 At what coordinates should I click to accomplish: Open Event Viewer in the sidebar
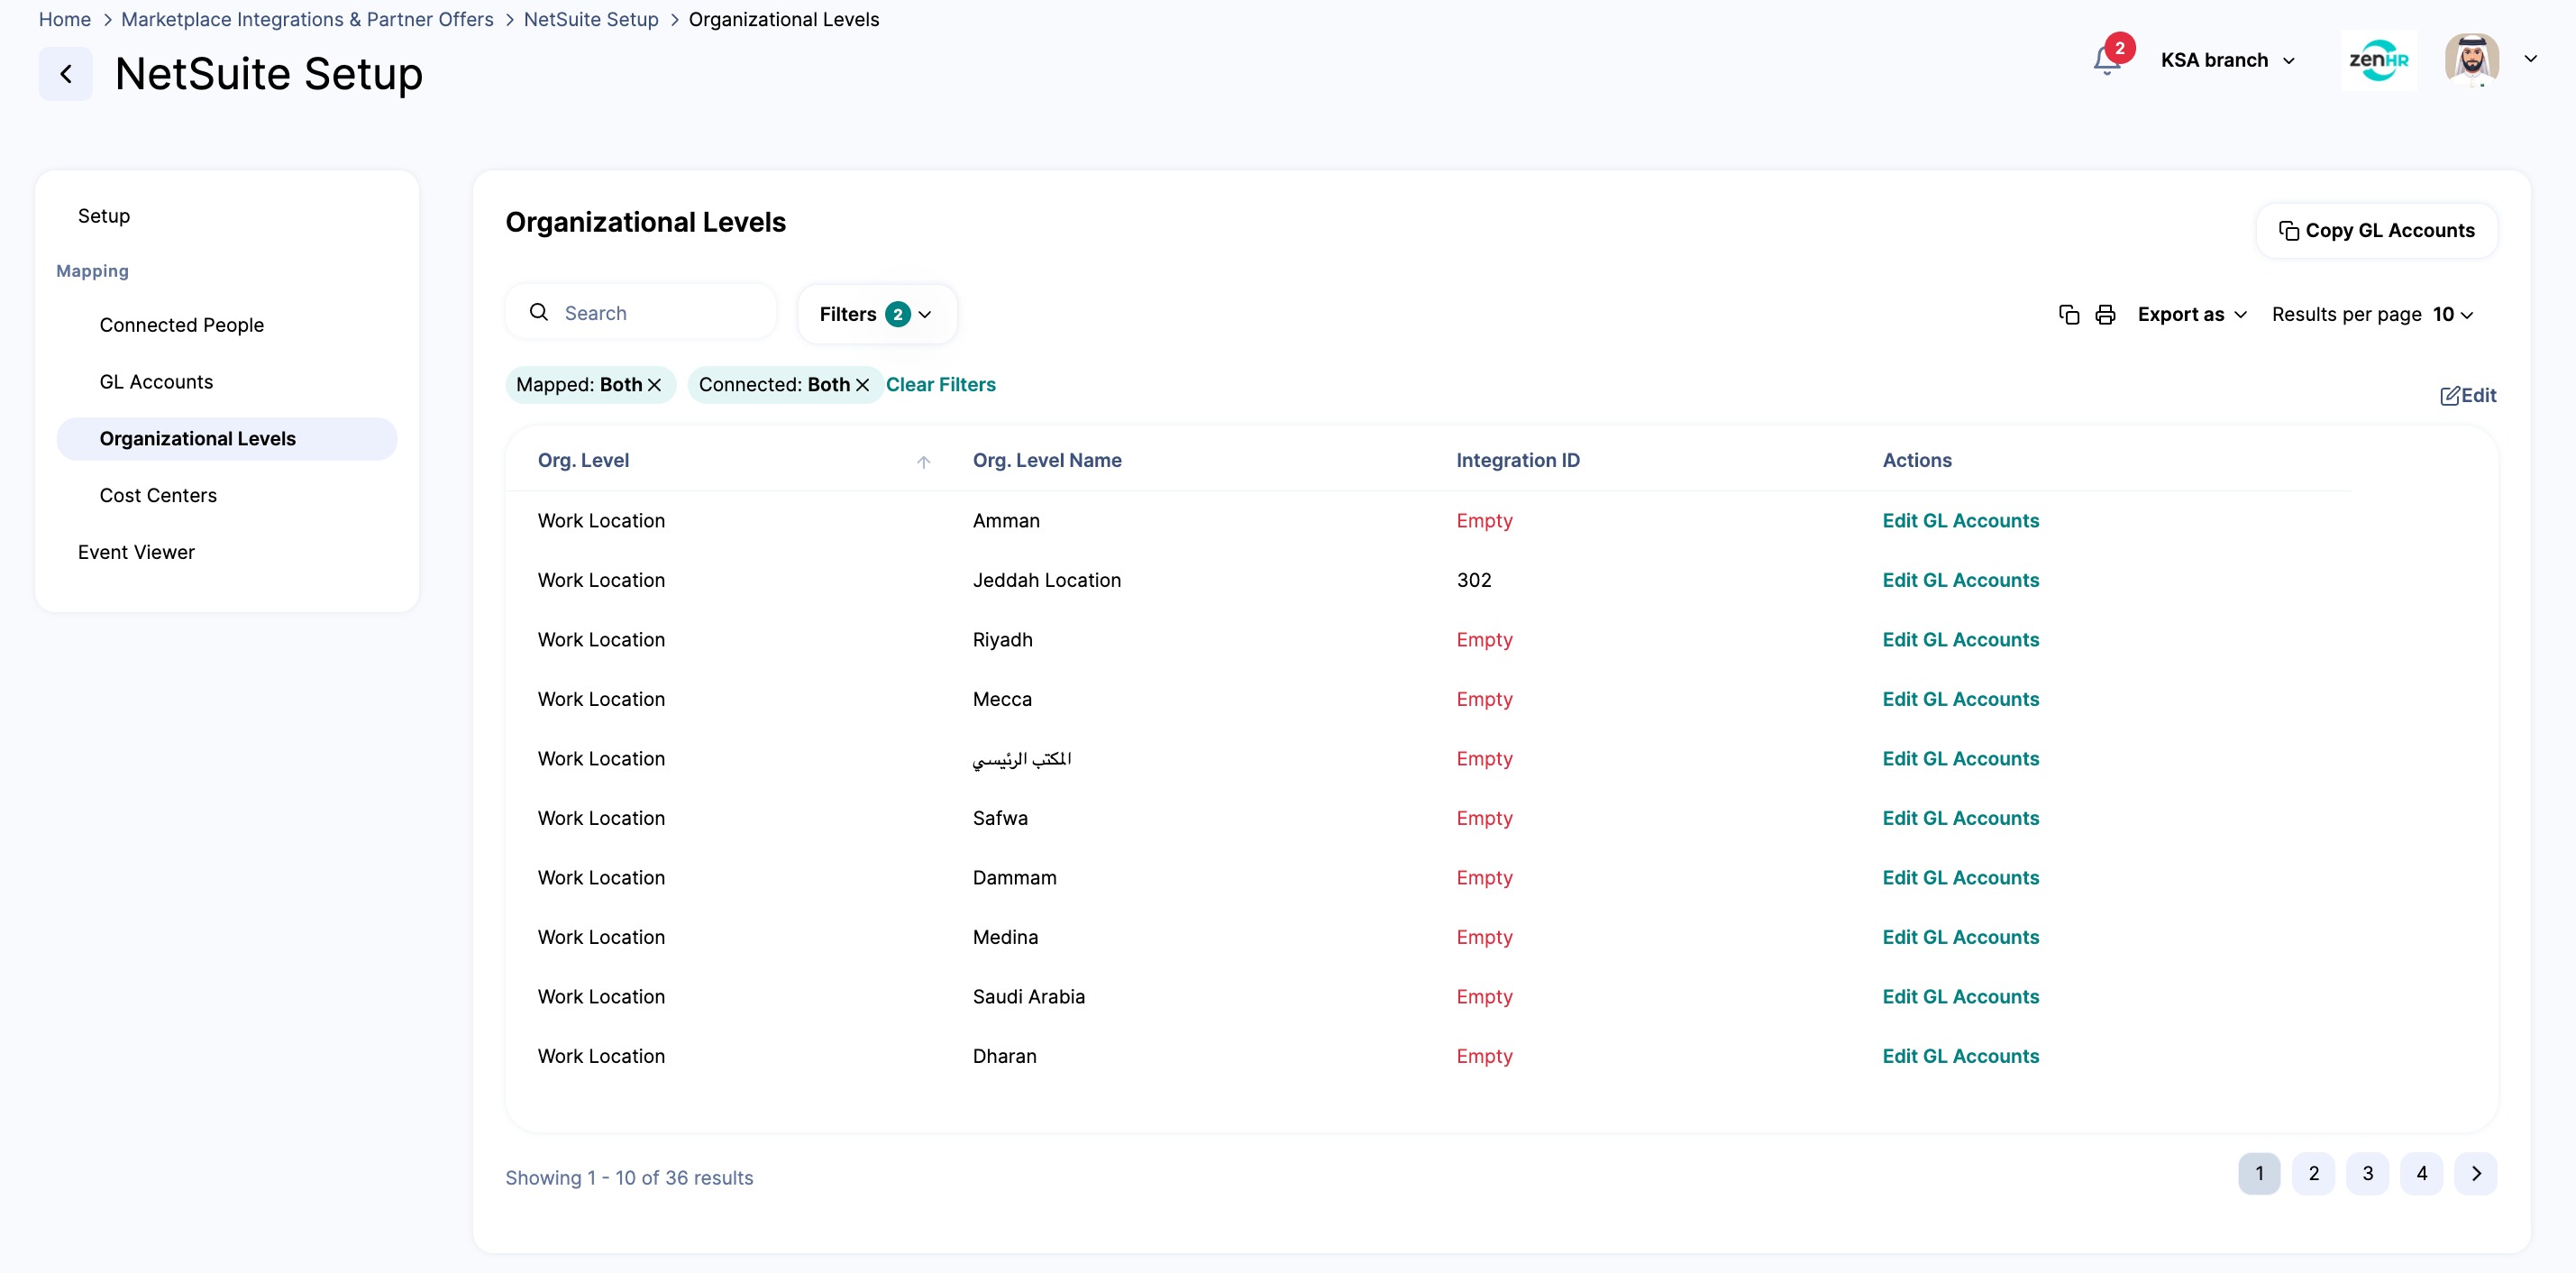point(136,552)
